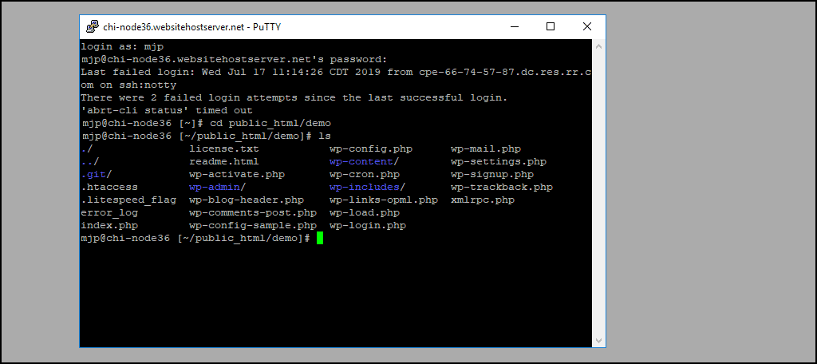Click the wp-login.php filename
This screenshot has height=364, width=817.
tap(367, 226)
